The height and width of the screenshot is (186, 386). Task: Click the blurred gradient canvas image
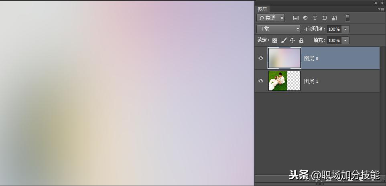click(127, 93)
